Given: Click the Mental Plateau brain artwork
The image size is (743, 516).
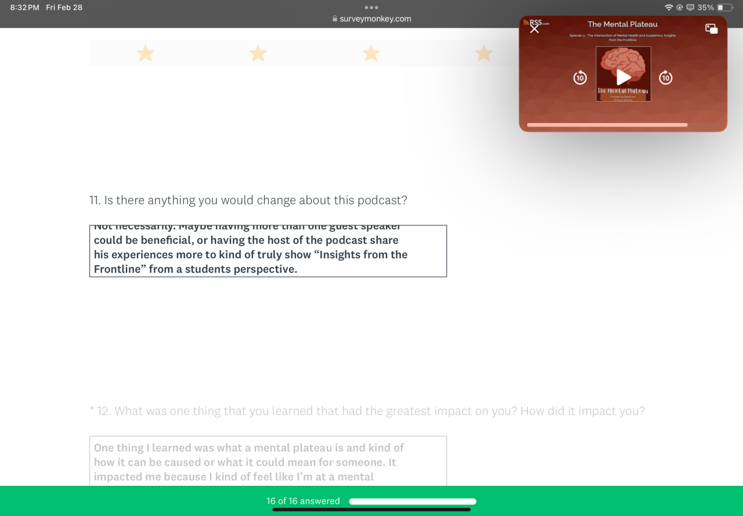Looking at the screenshot, I should click(623, 74).
